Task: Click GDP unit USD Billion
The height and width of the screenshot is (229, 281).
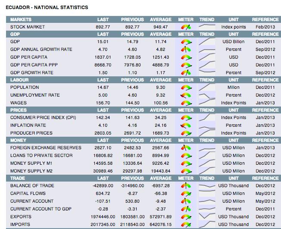Action: click(234, 42)
